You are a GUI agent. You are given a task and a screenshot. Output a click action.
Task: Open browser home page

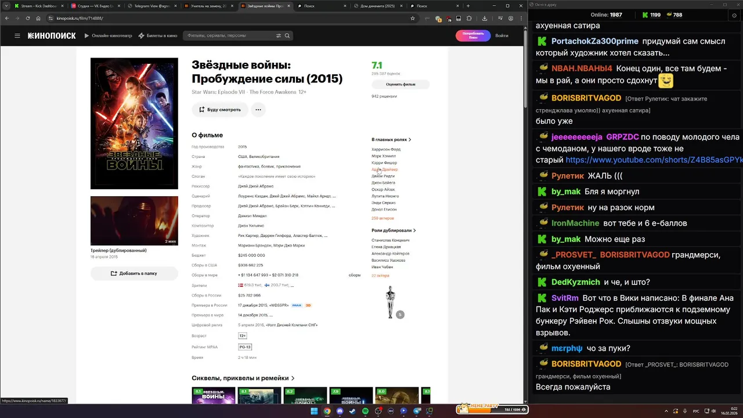tap(38, 18)
